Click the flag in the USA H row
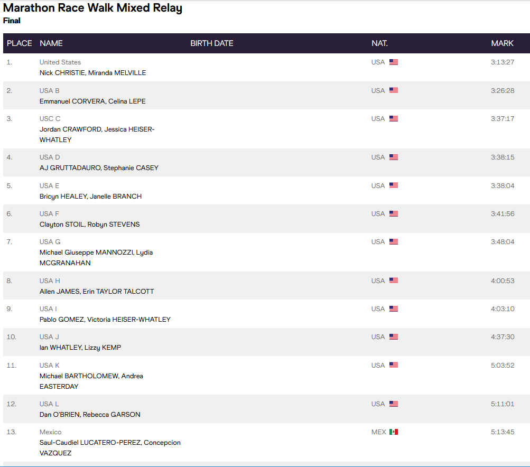 point(394,281)
